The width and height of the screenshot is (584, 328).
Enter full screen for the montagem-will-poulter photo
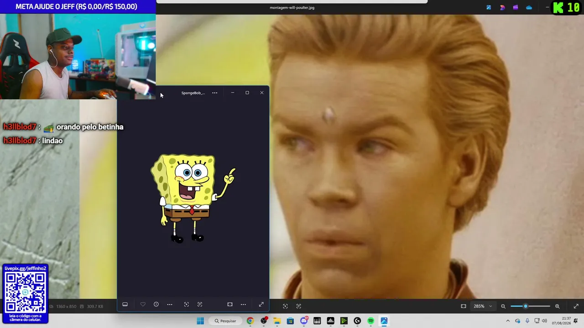click(576, 306)
